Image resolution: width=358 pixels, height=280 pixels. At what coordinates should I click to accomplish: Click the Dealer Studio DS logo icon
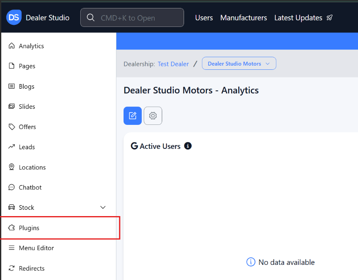[14, 18]
